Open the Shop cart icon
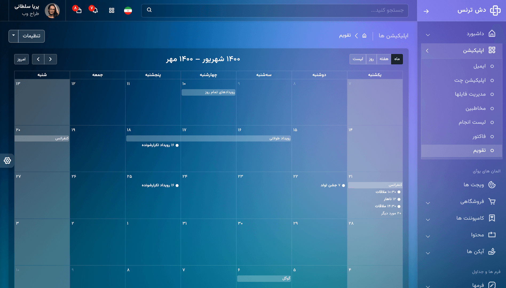Screen dimensions: 506x288 [x=492, y=201]
